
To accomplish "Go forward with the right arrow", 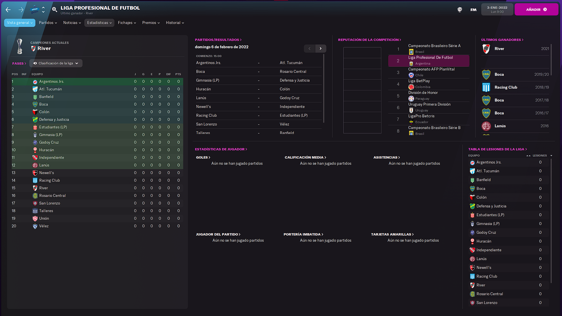I will pos(21,10).
